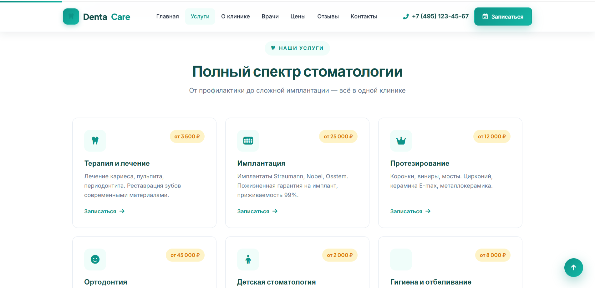Click the Имплантация card title
This screenshot has width=595, height=288.
[261, 163]
